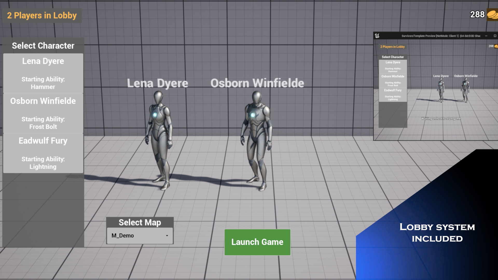Minimize the SurvivorsTemplate Preview window
Viewport: 498px width, 280px height.
point(486,36)
